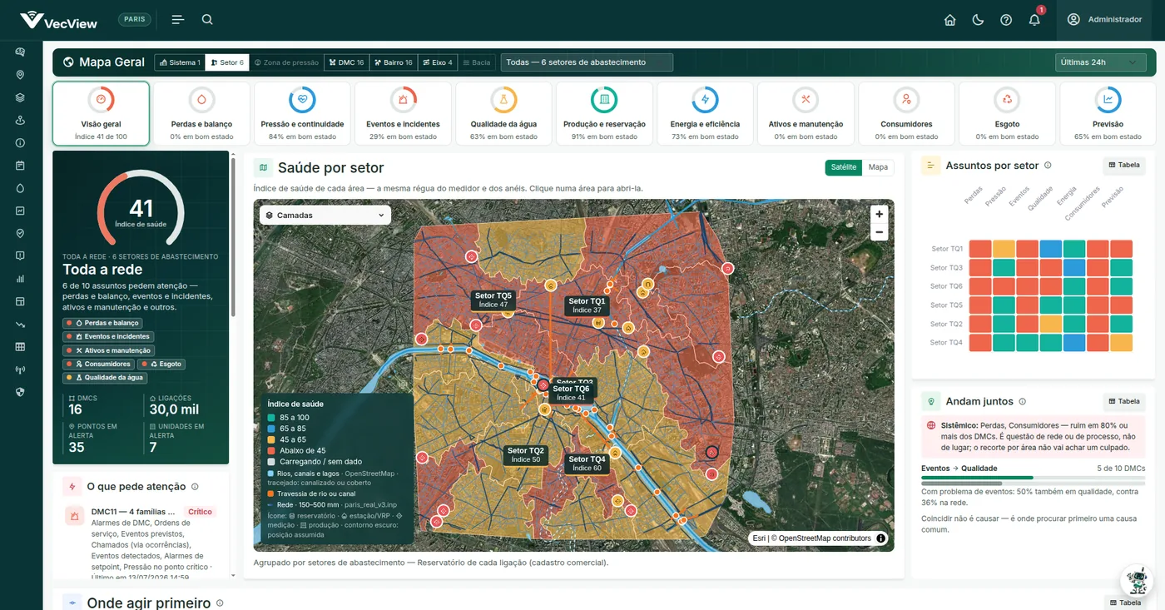The height and width of the screenshot is (610, 1165).
Task: Select the Bairro 16 tab
Action: pos(393,62)
